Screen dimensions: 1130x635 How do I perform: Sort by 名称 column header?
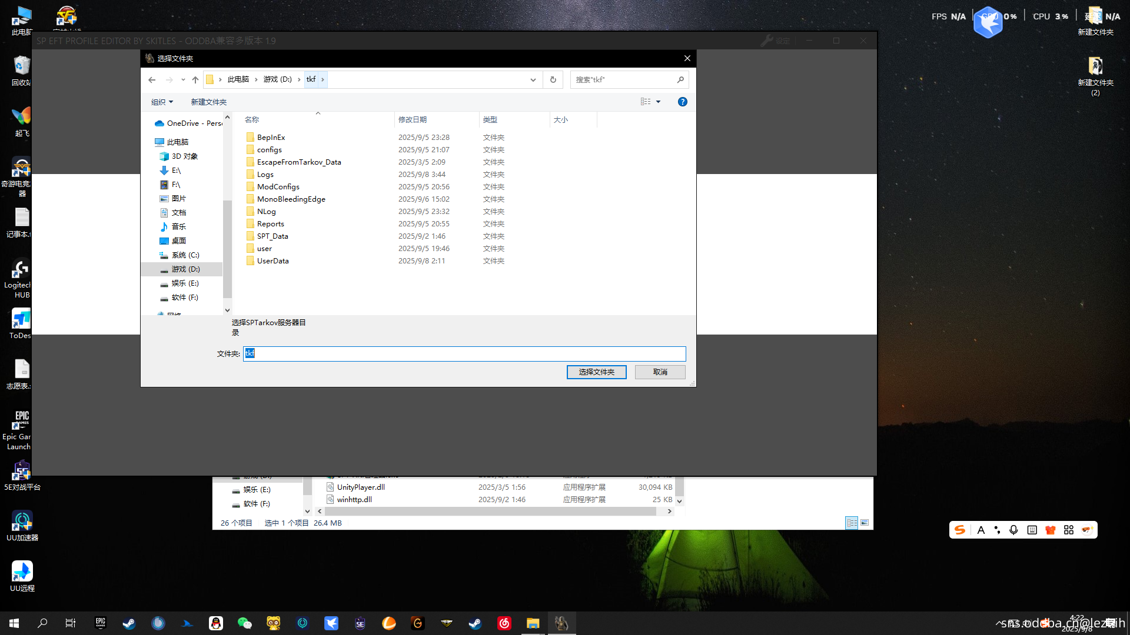[252, 119]
